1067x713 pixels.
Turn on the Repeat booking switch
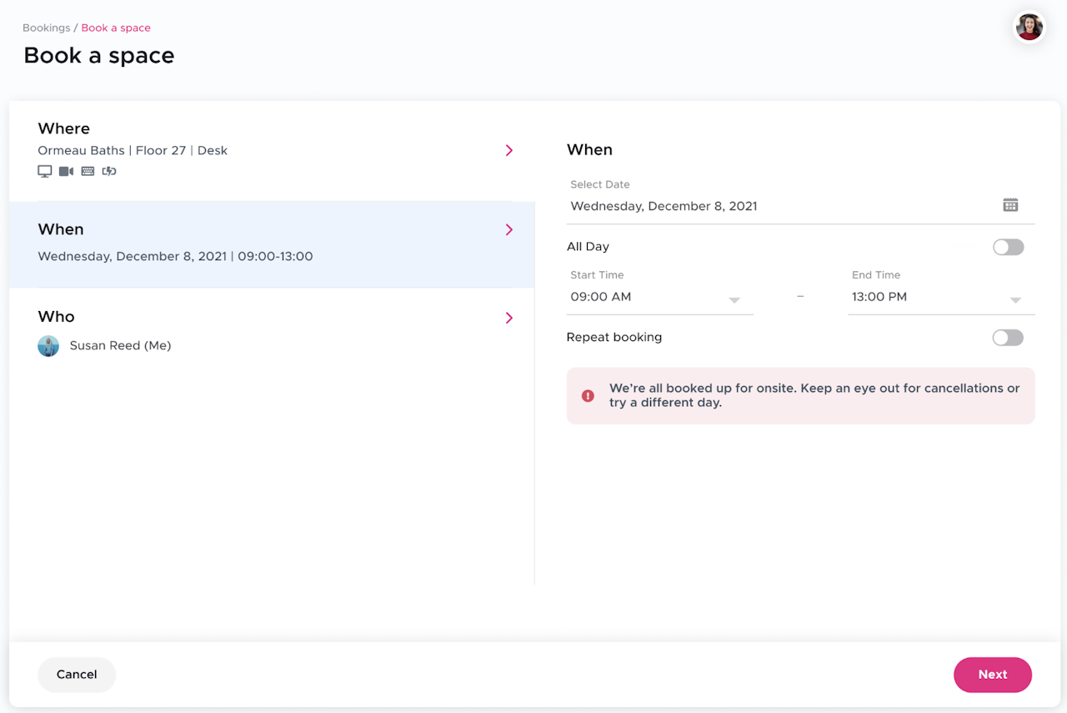[x=1008, y=338]
